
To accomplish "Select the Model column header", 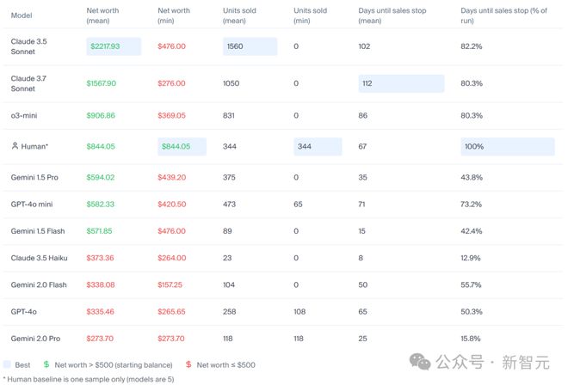I will click(22, 15).
